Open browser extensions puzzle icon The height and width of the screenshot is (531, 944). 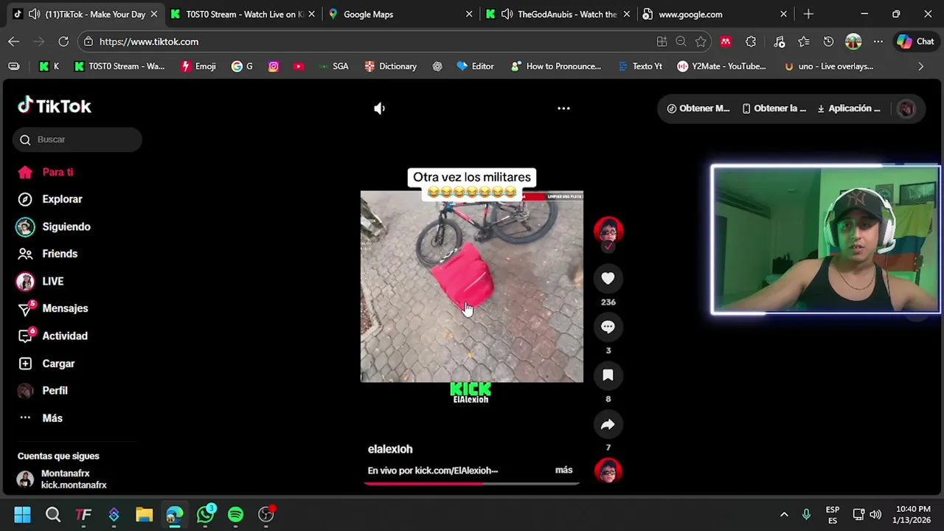click(751, 42)
